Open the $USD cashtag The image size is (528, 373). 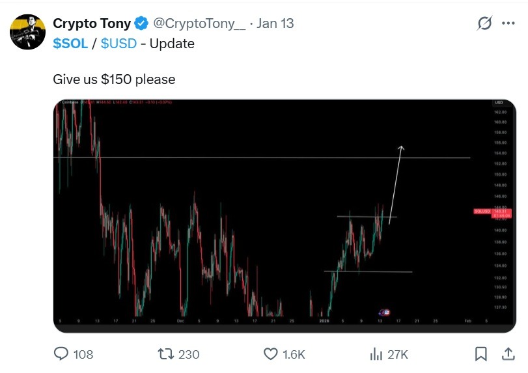click(118, 44)
